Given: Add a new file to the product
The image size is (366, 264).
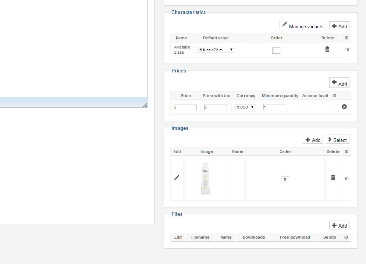Looking at the screenshot, I should (339, 225).
